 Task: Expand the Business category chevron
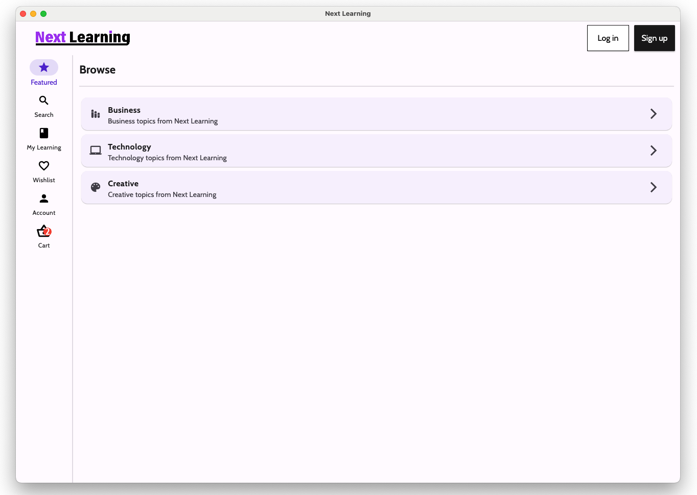pyautogui.click(x=653, y=114)
